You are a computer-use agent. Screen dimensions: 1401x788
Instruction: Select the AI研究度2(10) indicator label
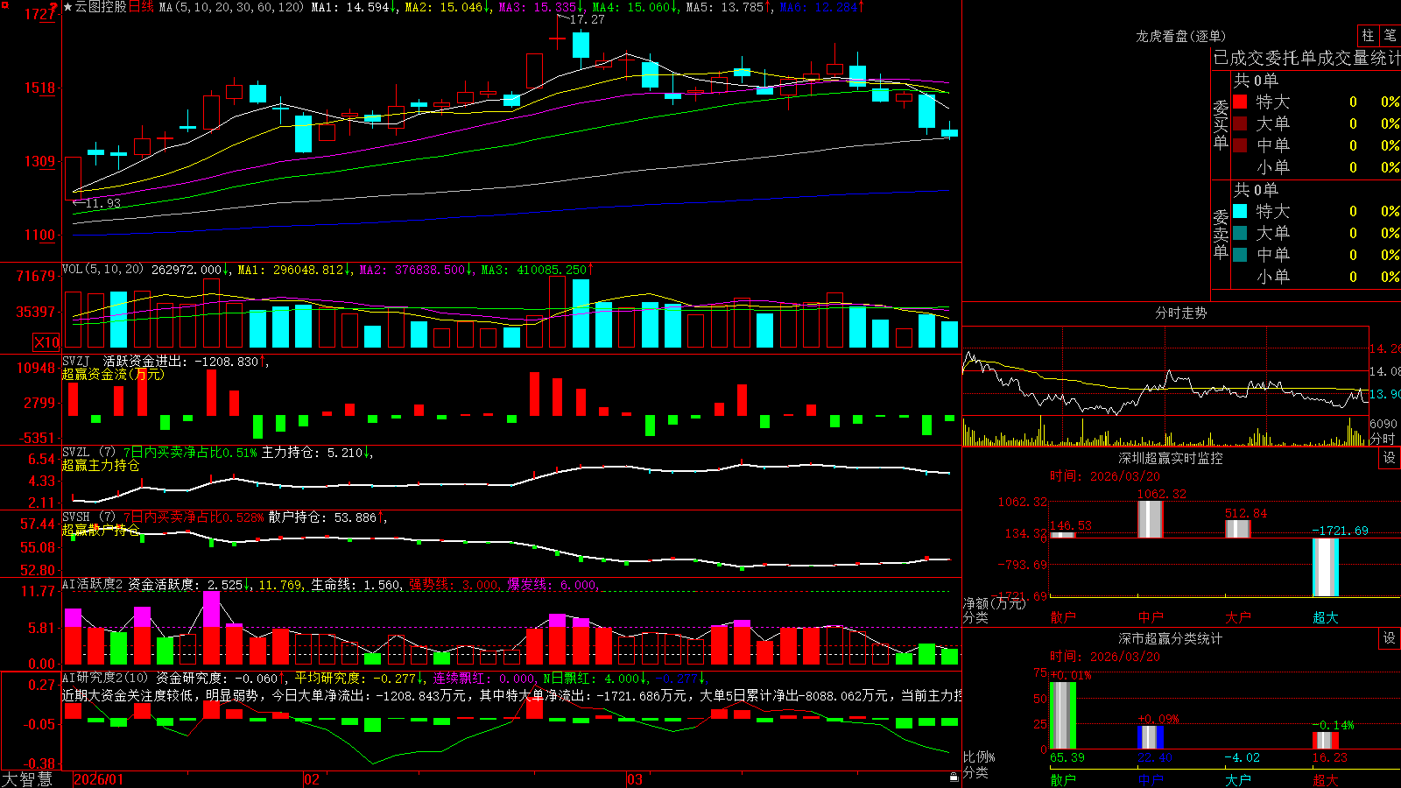tap(105, 678)
